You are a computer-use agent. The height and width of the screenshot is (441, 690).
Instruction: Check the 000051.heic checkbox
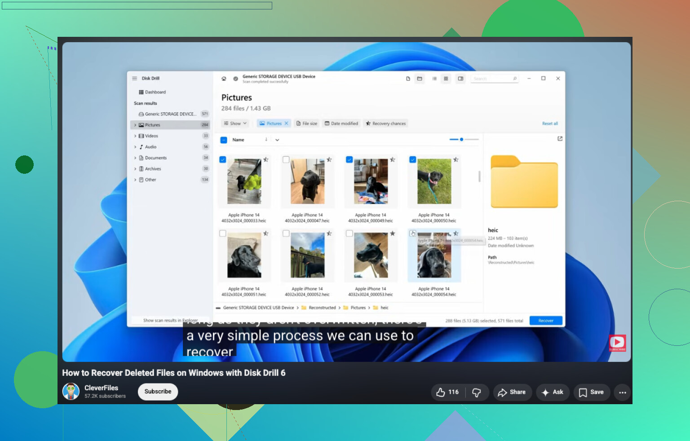coord(223,234)
